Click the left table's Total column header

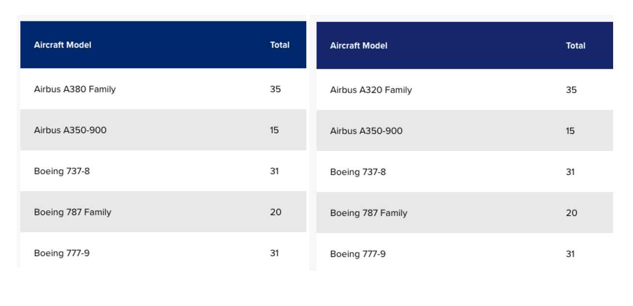280,45
